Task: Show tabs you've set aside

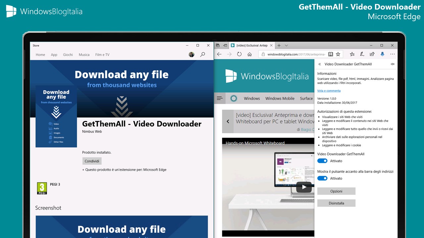Action: (218, 45)
